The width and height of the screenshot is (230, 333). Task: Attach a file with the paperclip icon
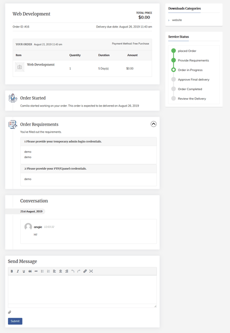(x=9, y=312)
